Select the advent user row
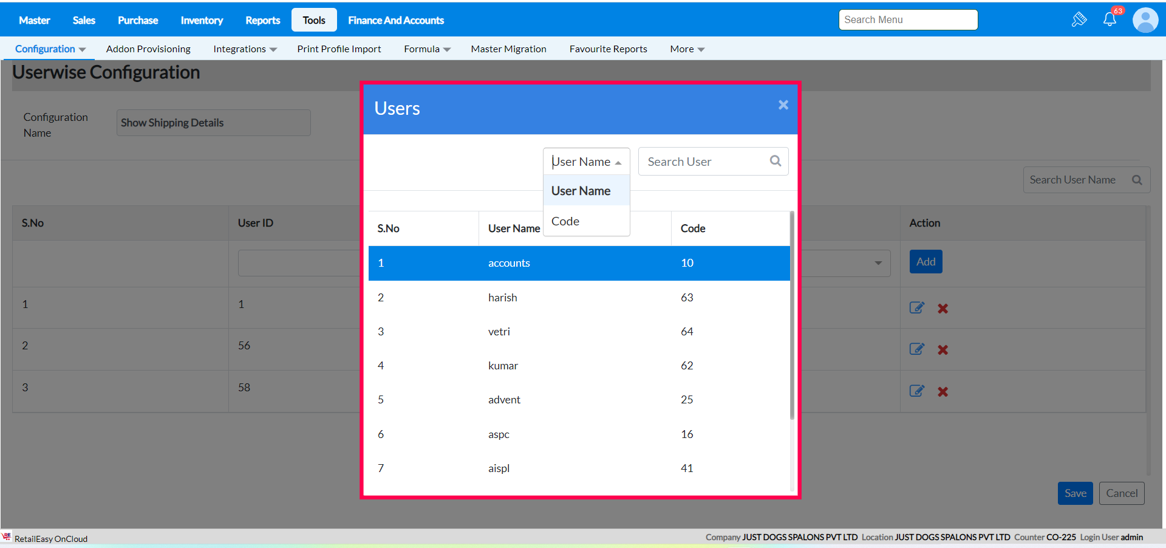Image resolution: width=1166 pixels, height=548 pixels. pyautogui.click(x=579, y=399)
